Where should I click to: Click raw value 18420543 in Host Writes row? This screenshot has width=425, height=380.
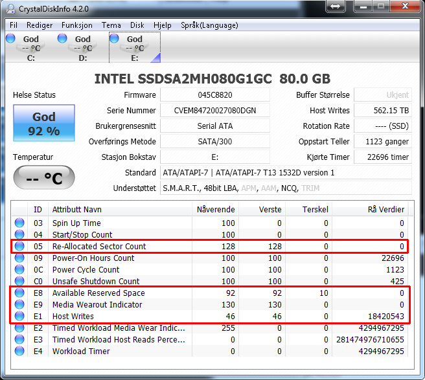(386, 316)
